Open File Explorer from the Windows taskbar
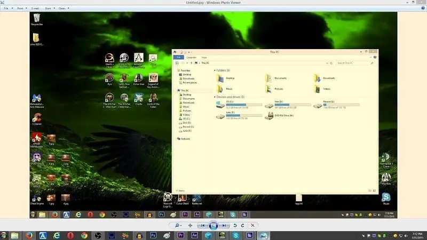The height and width of the screenshot is (240, 427). pyautogui.click(x=15, y=235)
